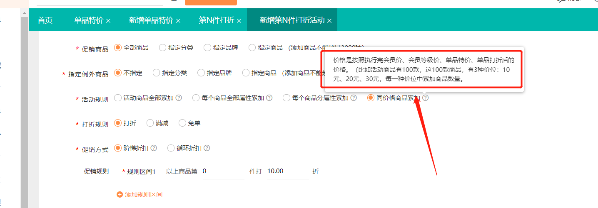Viewport: 598px width, 208px height.
Task: Click the 添加规则区间 link
Action: tap(143, 194)
